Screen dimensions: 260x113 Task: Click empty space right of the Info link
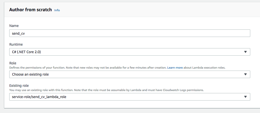(150, 10)
